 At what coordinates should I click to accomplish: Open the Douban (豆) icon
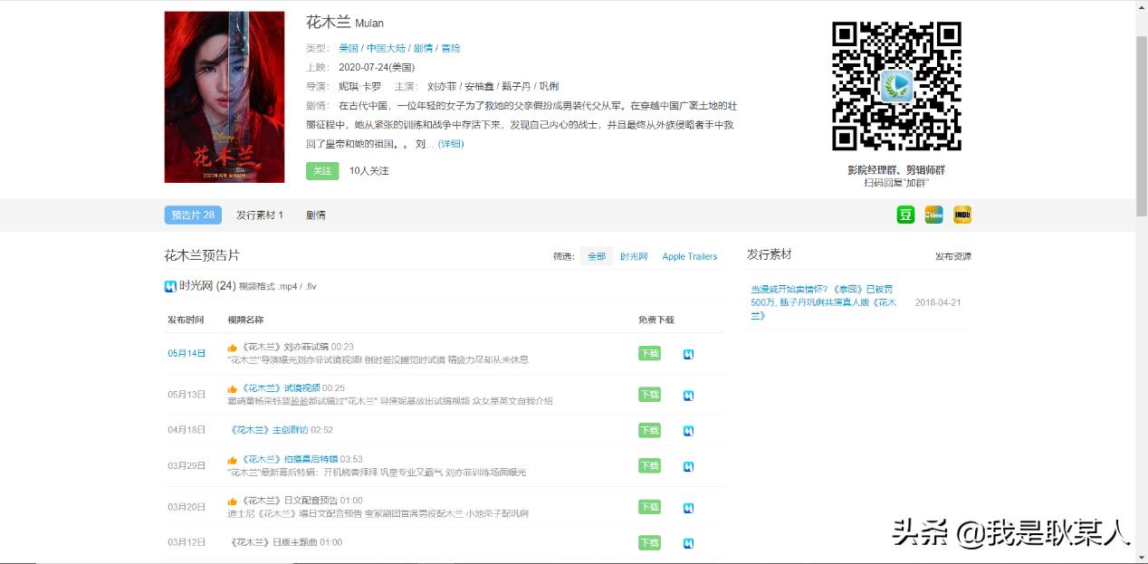(x=904, y=215)
